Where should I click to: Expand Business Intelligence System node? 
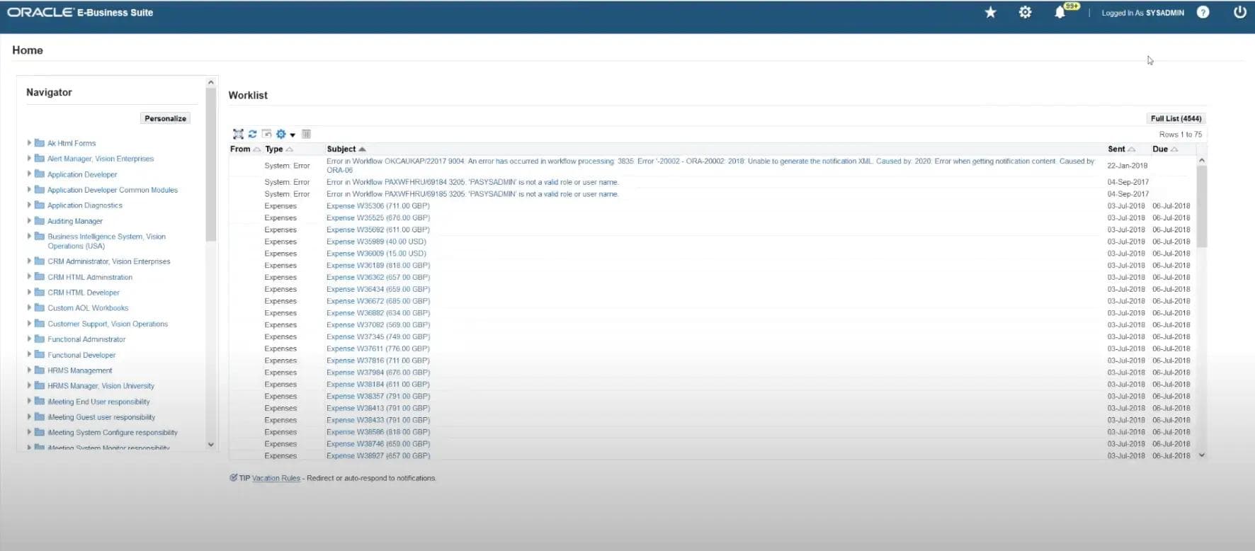(x=29, y=237)
